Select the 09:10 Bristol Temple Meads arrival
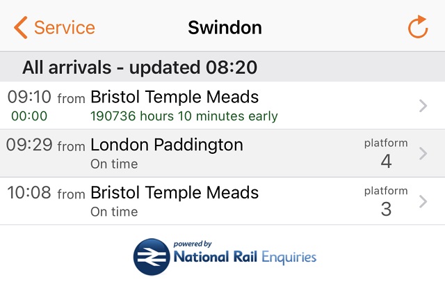This screenshot has height=305, width=445. tap(175, 97)
